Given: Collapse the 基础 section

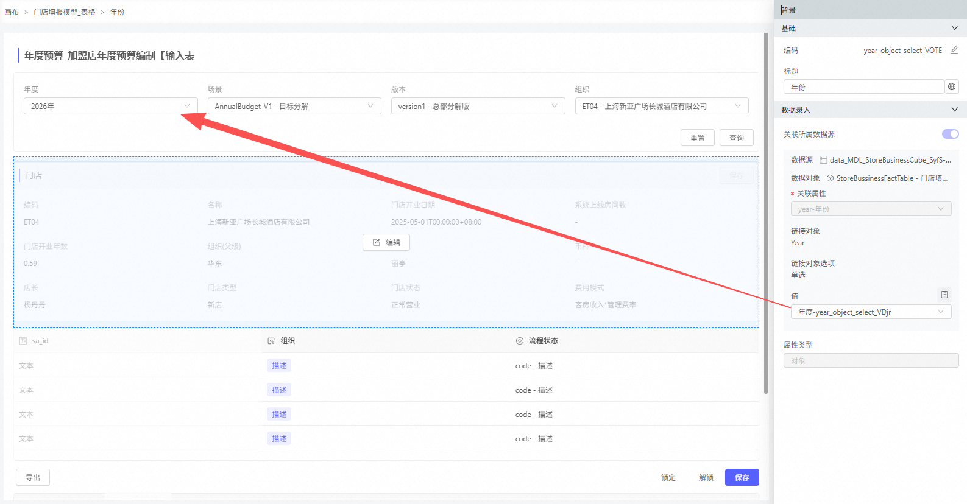Looking at the screenshot, I should click(x=954, y=28).
